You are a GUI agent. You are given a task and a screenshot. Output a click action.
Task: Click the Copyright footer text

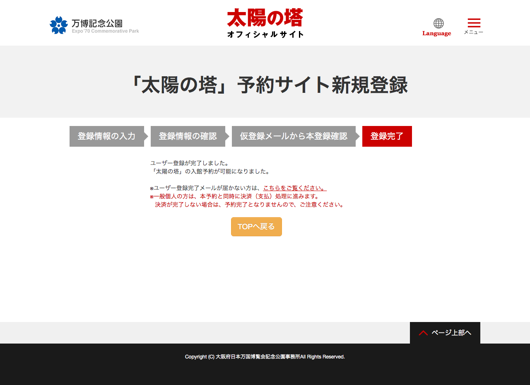(x=265, y=357)
